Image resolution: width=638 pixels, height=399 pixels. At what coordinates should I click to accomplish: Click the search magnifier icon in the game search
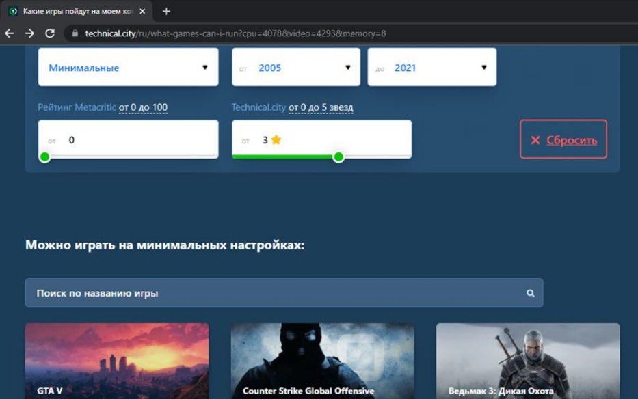[x=530, y=293]
